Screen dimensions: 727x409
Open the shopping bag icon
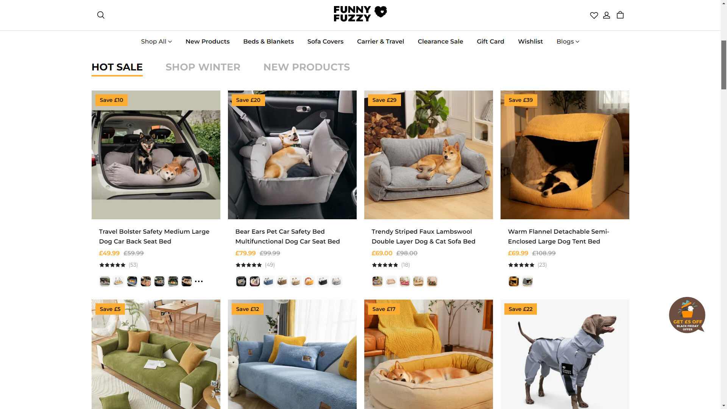(x=620, y=15)
